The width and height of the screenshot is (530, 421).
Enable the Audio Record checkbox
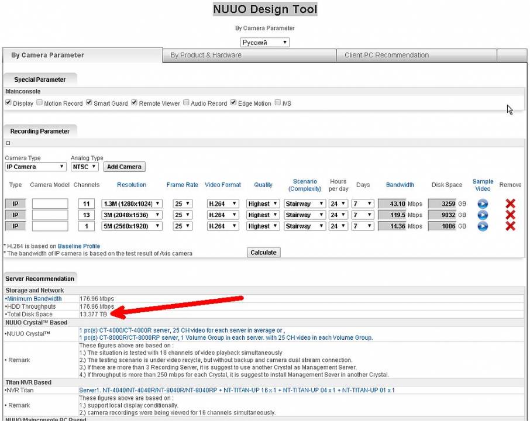(x=186, y=103)
